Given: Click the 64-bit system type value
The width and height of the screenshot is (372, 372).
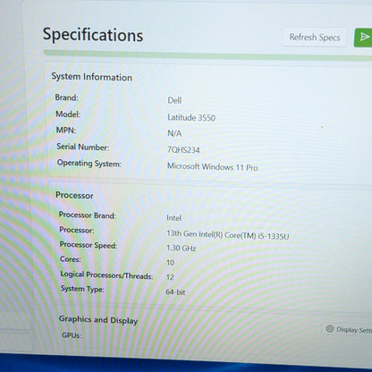Looking at the screenshot, I should [x=175, y=292].
